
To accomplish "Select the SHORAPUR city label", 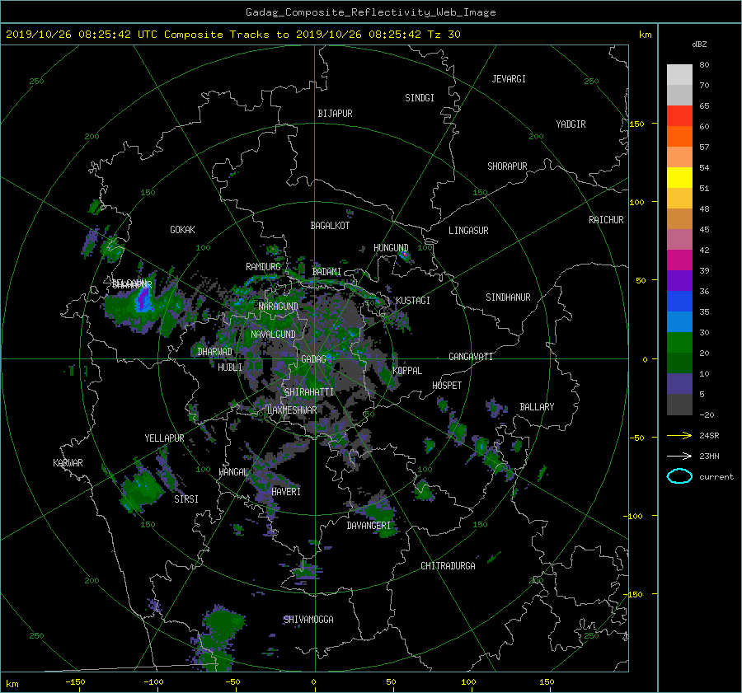I will coord(507,166).
